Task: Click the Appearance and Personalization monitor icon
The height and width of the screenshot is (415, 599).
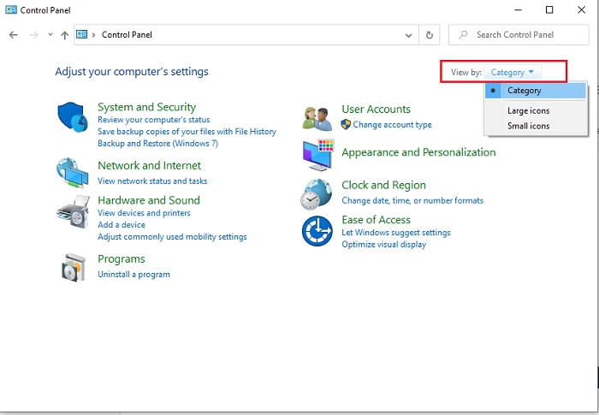Action: [318, 155]
